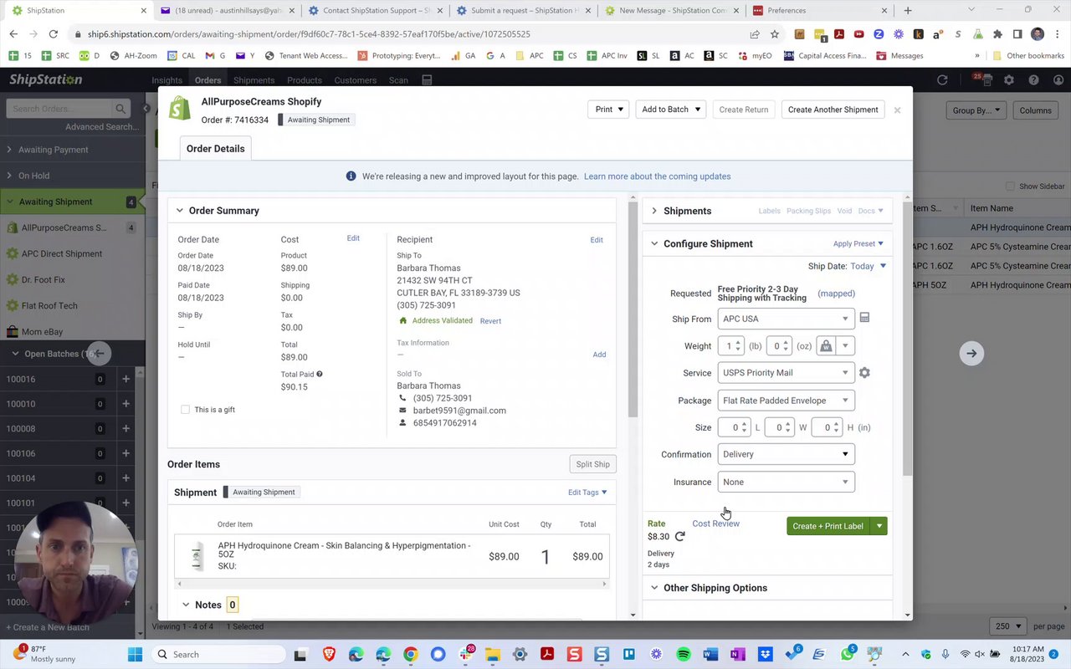Open Word from the taskbar
This screenshot has width=1071, height=669.
tap(710, 654)
